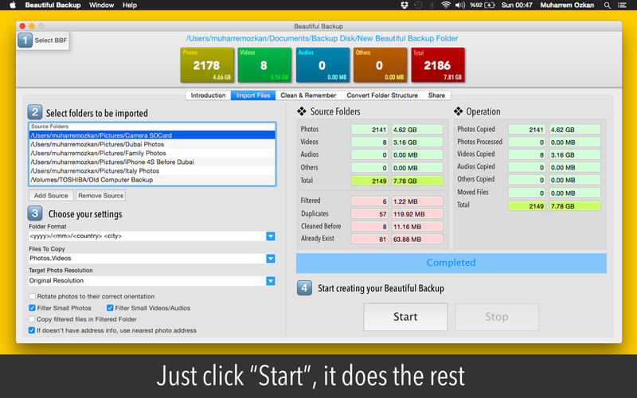The width and height of the screenshot is (637, 398).
Task: Open Spotlight search magnifier
Action: pyautogui.click(x=608, y=6)
